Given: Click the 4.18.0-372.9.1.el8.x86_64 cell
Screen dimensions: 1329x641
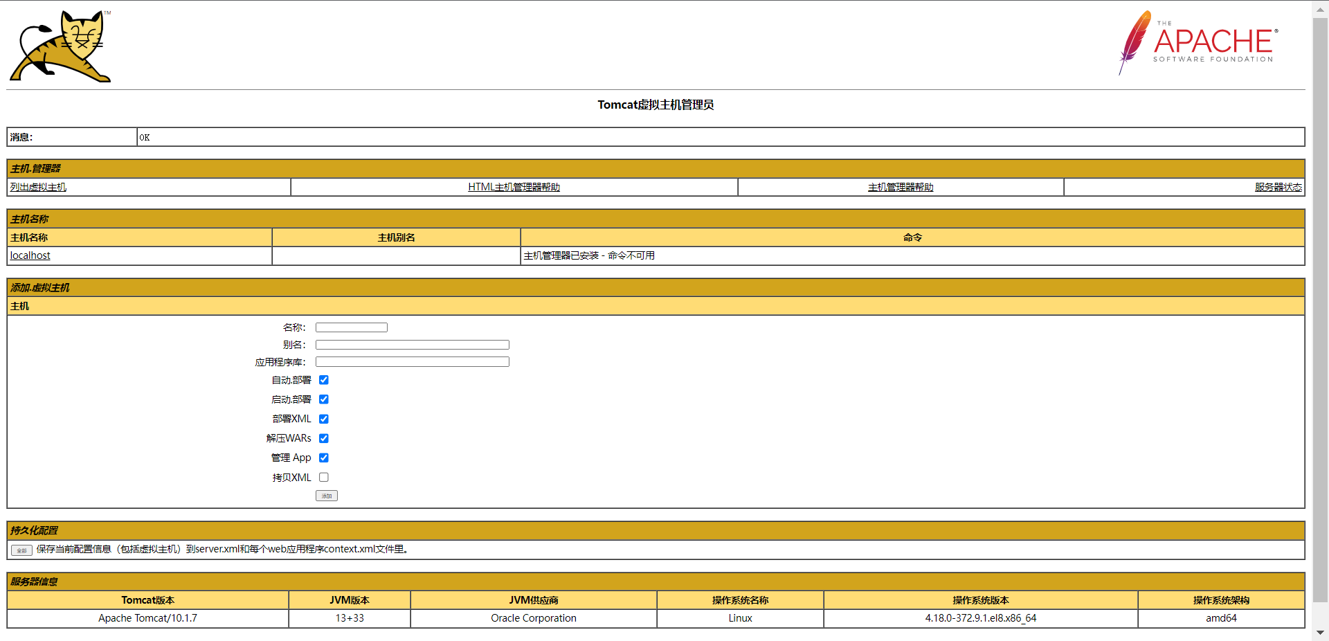Looking at the screenshot, I should pyautogui.click(x=981, y=618).
